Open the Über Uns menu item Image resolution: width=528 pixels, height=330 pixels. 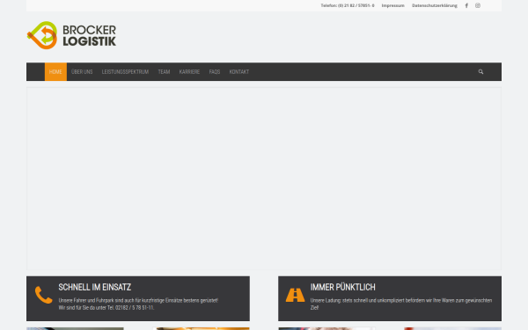click(x=82, y=72)
